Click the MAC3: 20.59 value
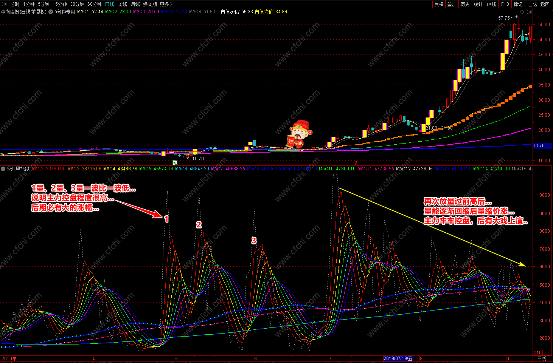The height and width of the screenshot is (363, 553). (146, 12)
